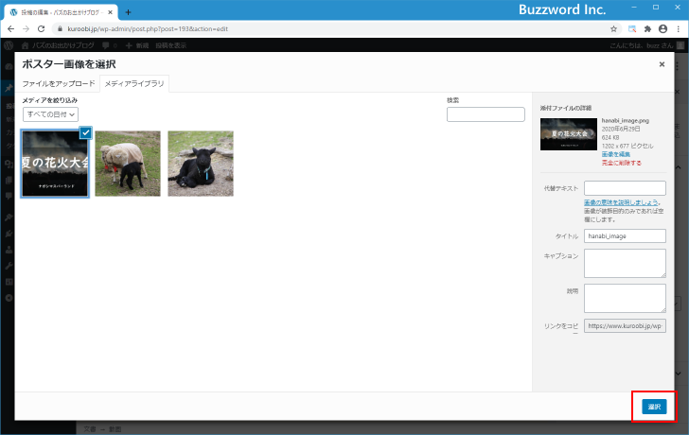The width and height of the screenshot is (689, 435).
Task: Click the media 検索 search field
Action: tap(485, 114)
